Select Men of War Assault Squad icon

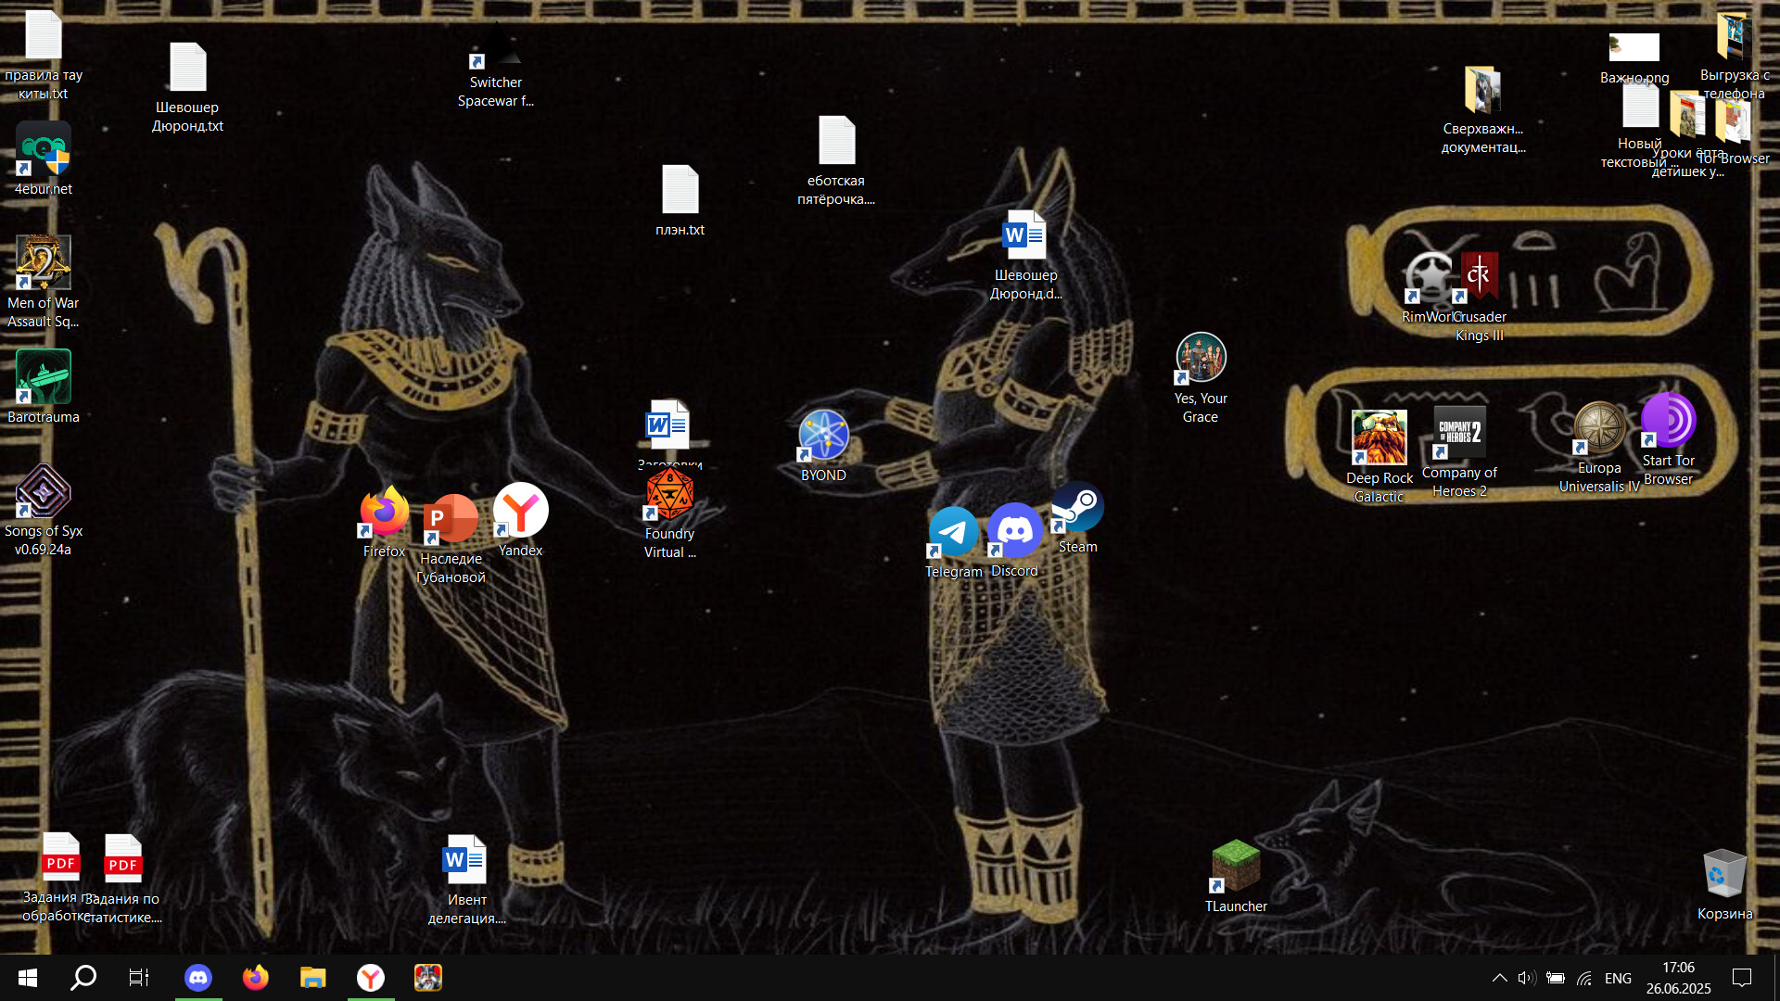point(44,264)
